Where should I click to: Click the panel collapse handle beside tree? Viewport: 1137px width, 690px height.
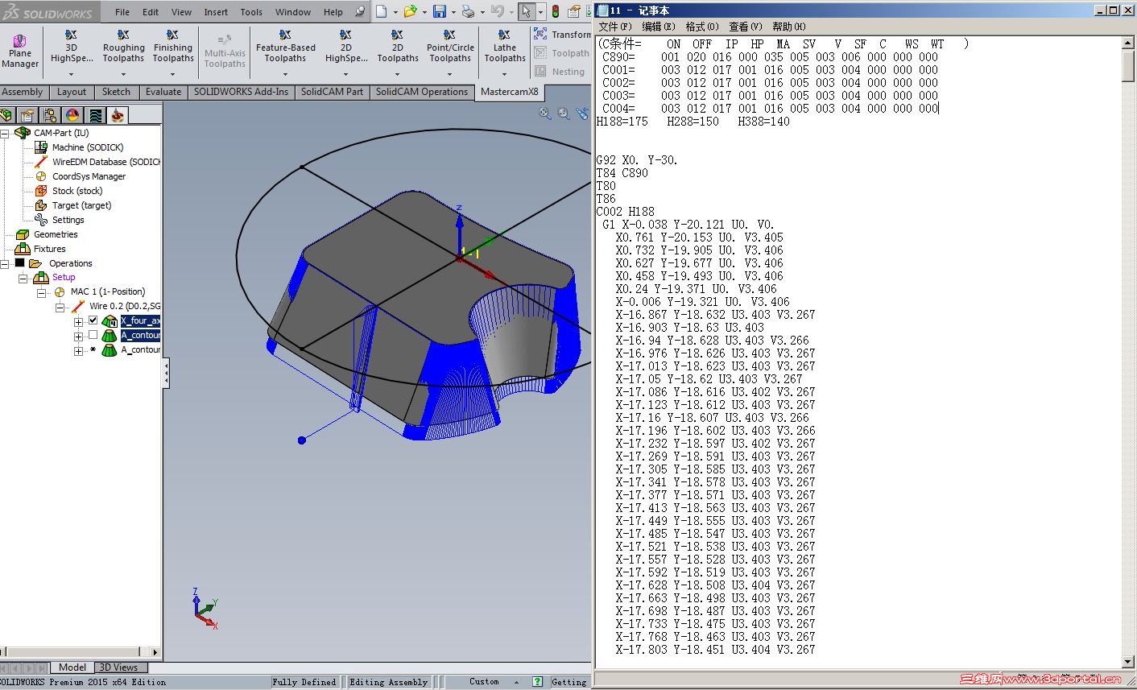[166, 374]
